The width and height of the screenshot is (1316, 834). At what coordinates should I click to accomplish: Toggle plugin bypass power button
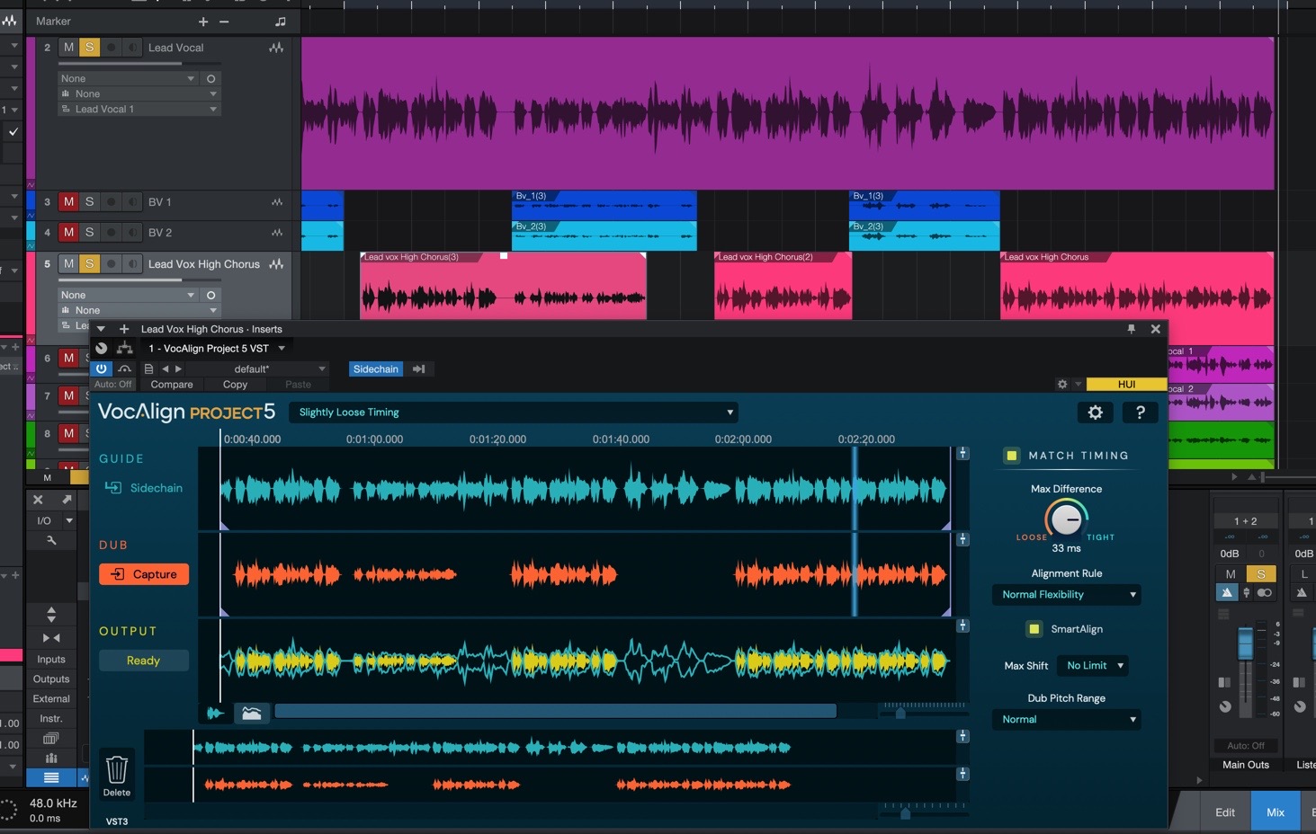102,368
